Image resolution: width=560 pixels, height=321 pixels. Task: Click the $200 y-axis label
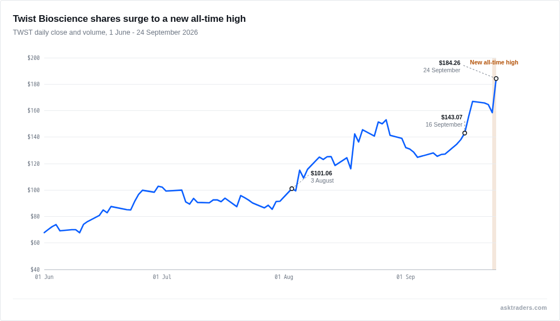pyautogui.click(x=34, y=58)
